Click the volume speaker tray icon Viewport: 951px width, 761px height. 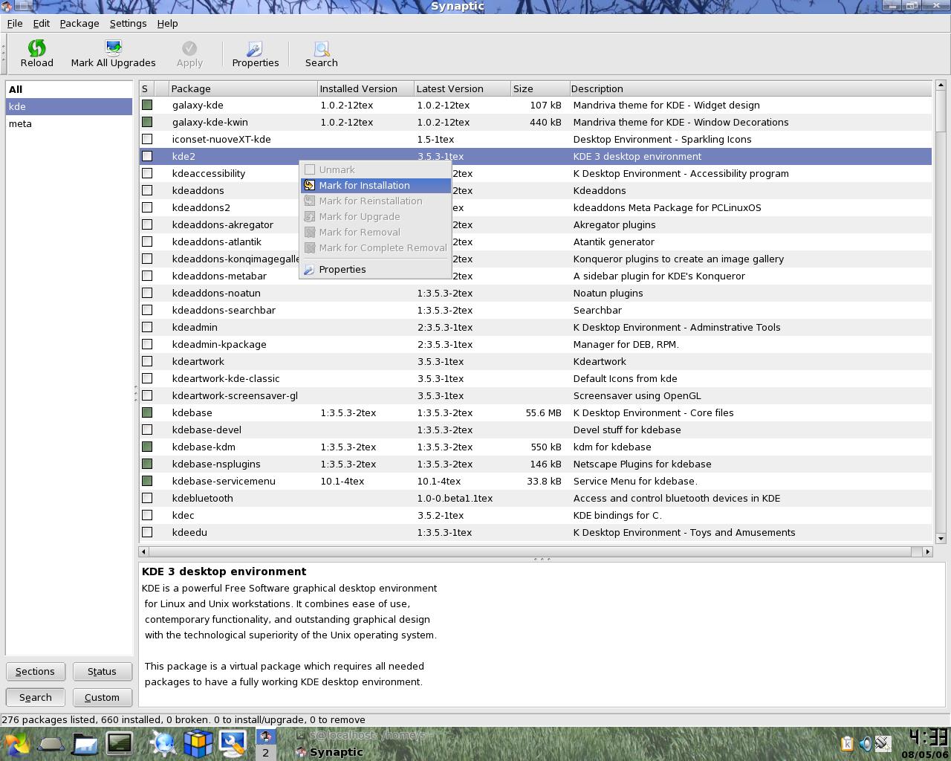click(x=866, y=743)
